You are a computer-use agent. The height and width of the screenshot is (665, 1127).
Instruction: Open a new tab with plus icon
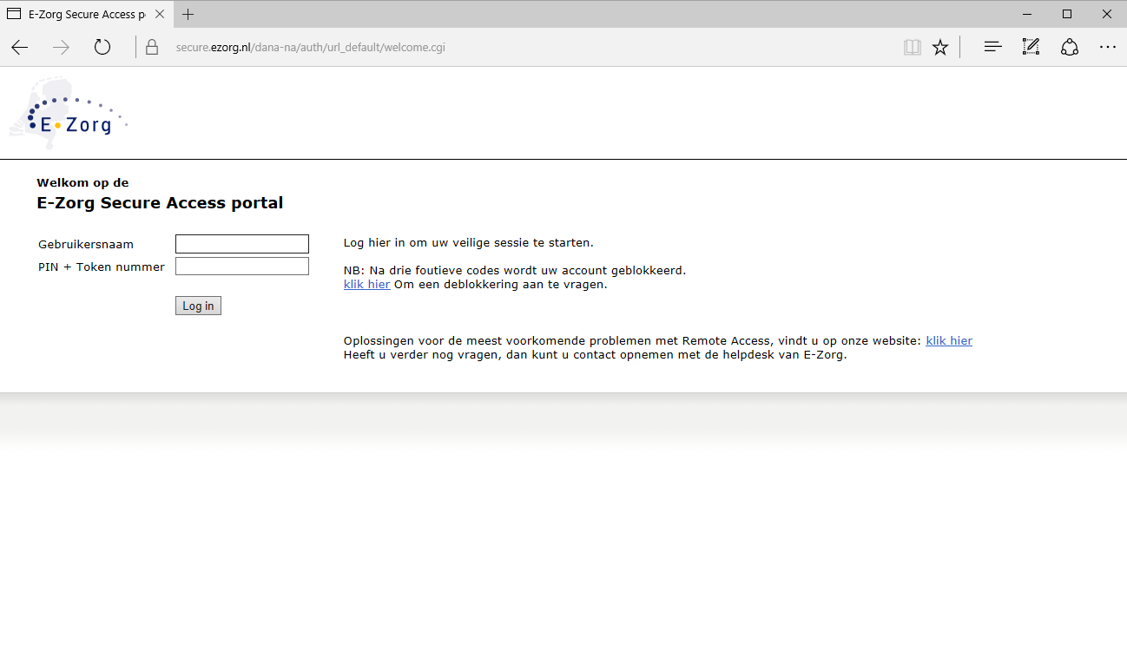point(188,14)
